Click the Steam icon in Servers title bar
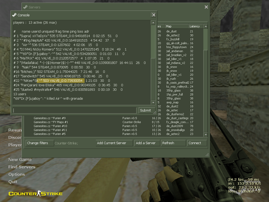269x202 pixels. coord(25,7)
